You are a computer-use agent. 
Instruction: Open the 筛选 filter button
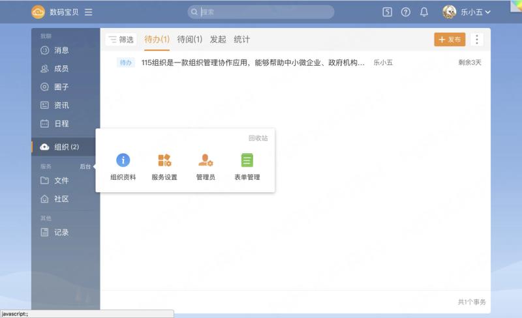pos(121,40)
